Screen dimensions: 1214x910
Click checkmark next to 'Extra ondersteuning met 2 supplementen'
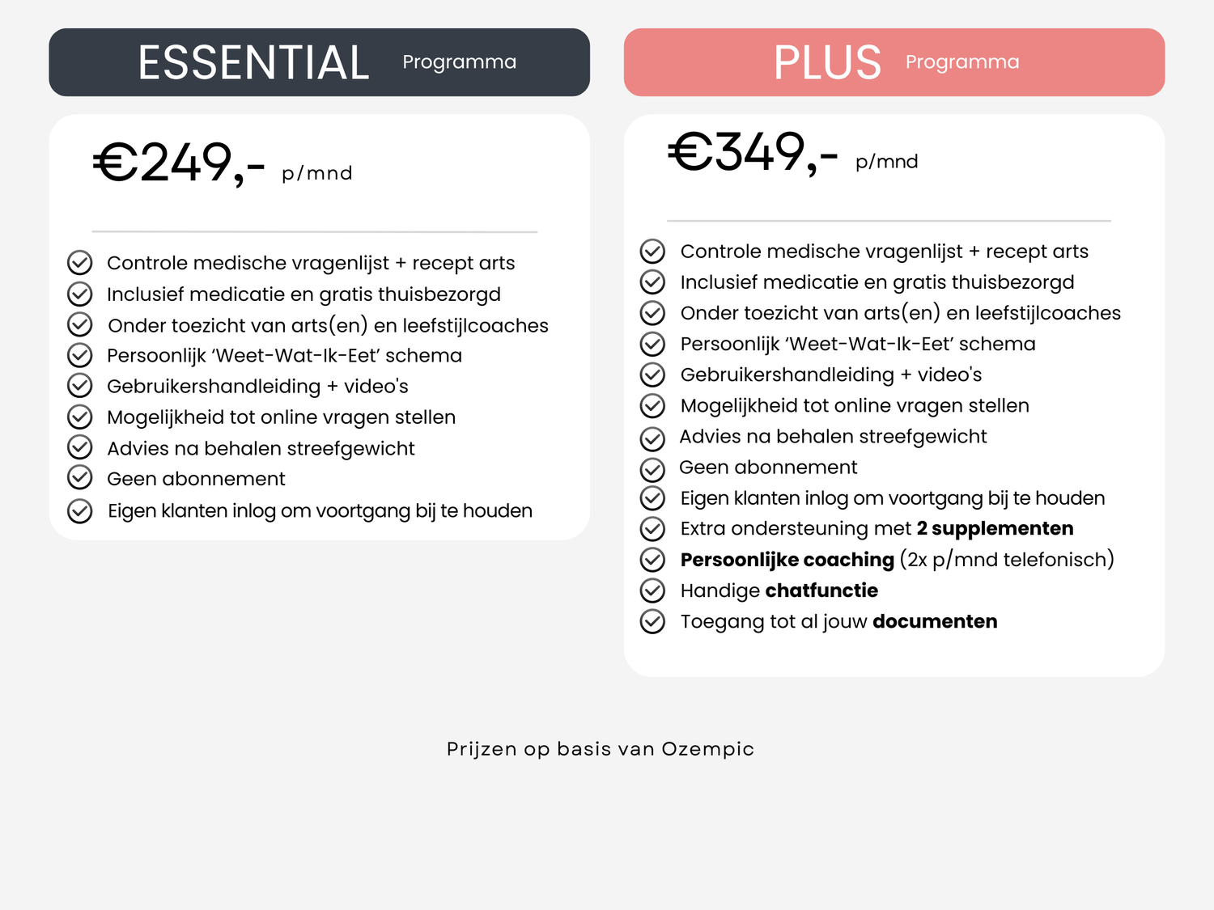[652, 529]
